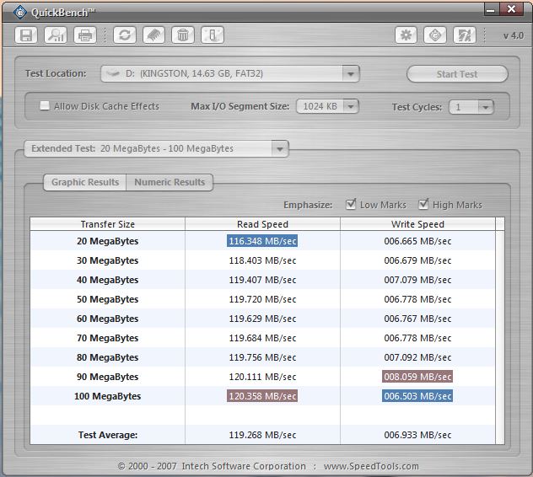Screen dimensions: 533x477
Task: Open the Test Location drive dropdown
Action: 351,74
